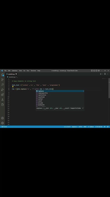The width and height of the screenshot is (110, 197).
Task: Open the File menu
Action: pyautogui.click(x=5, y=71)
